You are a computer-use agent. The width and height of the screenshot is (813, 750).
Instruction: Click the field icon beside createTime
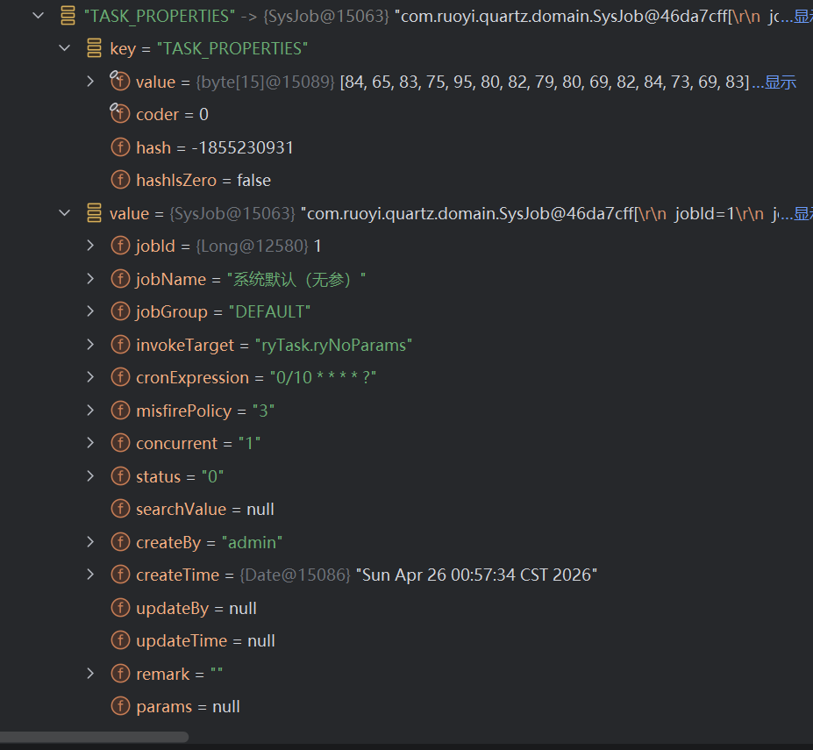point(120,575)
